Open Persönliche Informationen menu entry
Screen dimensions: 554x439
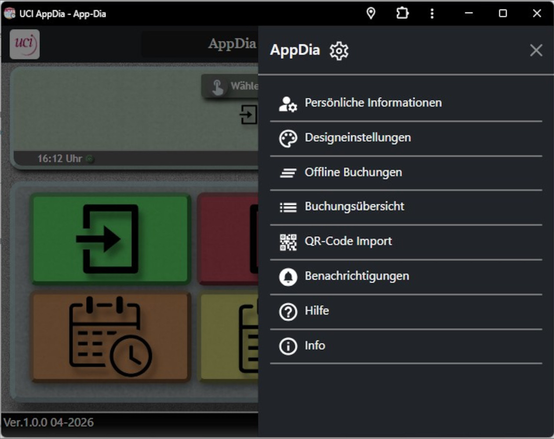pyautogui.click(x=373, y=103)
